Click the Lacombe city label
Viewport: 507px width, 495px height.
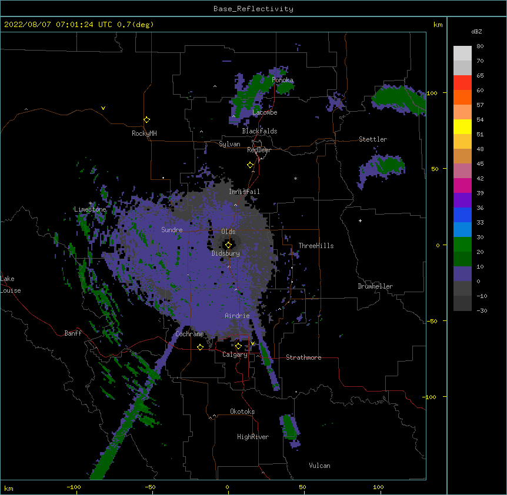[x=265, y=112]
